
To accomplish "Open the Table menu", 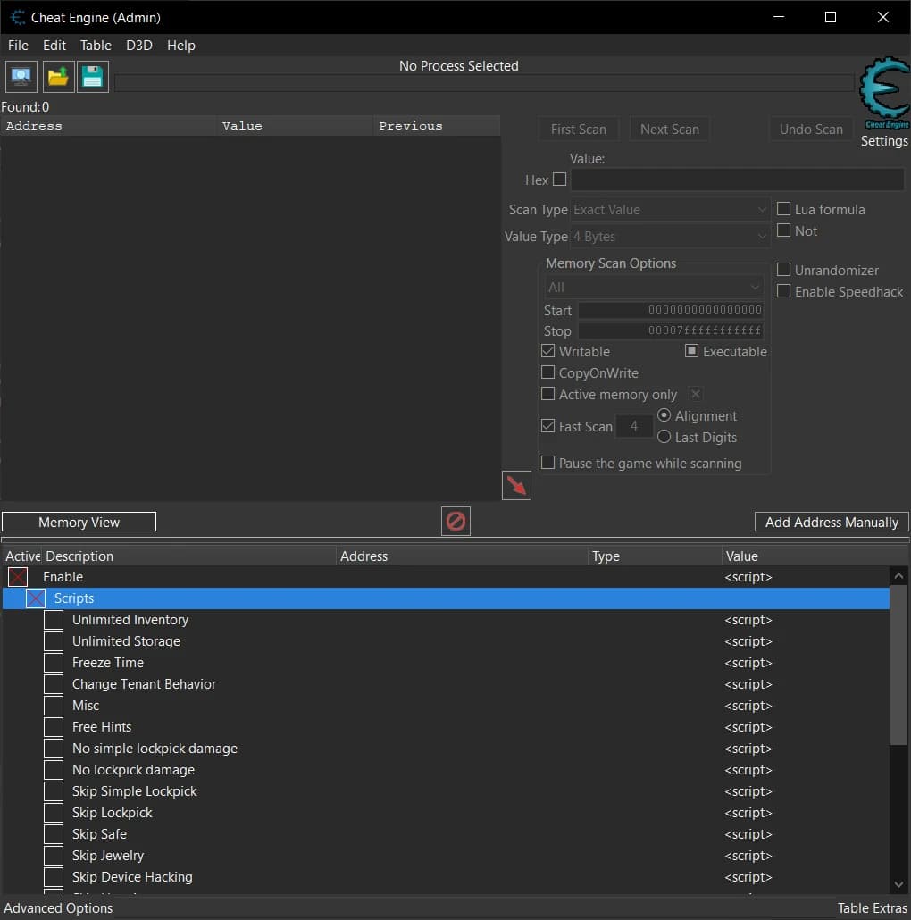I will point(96,46).
